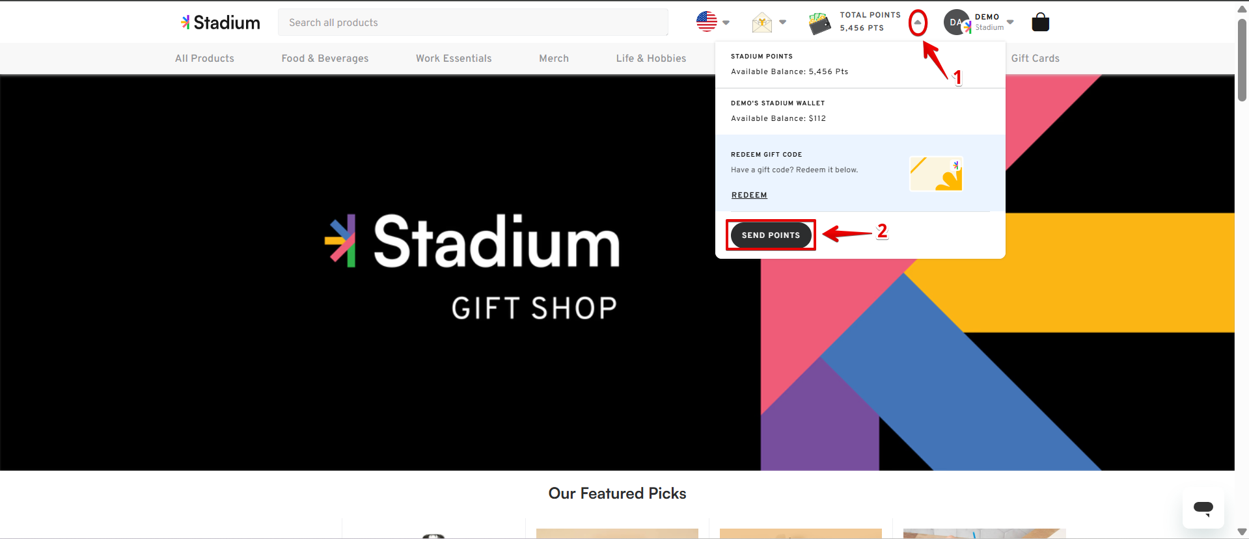This screenshot has width=1249, height=539.
Task: Focus the Search all products field
Action: coord(473,23)
